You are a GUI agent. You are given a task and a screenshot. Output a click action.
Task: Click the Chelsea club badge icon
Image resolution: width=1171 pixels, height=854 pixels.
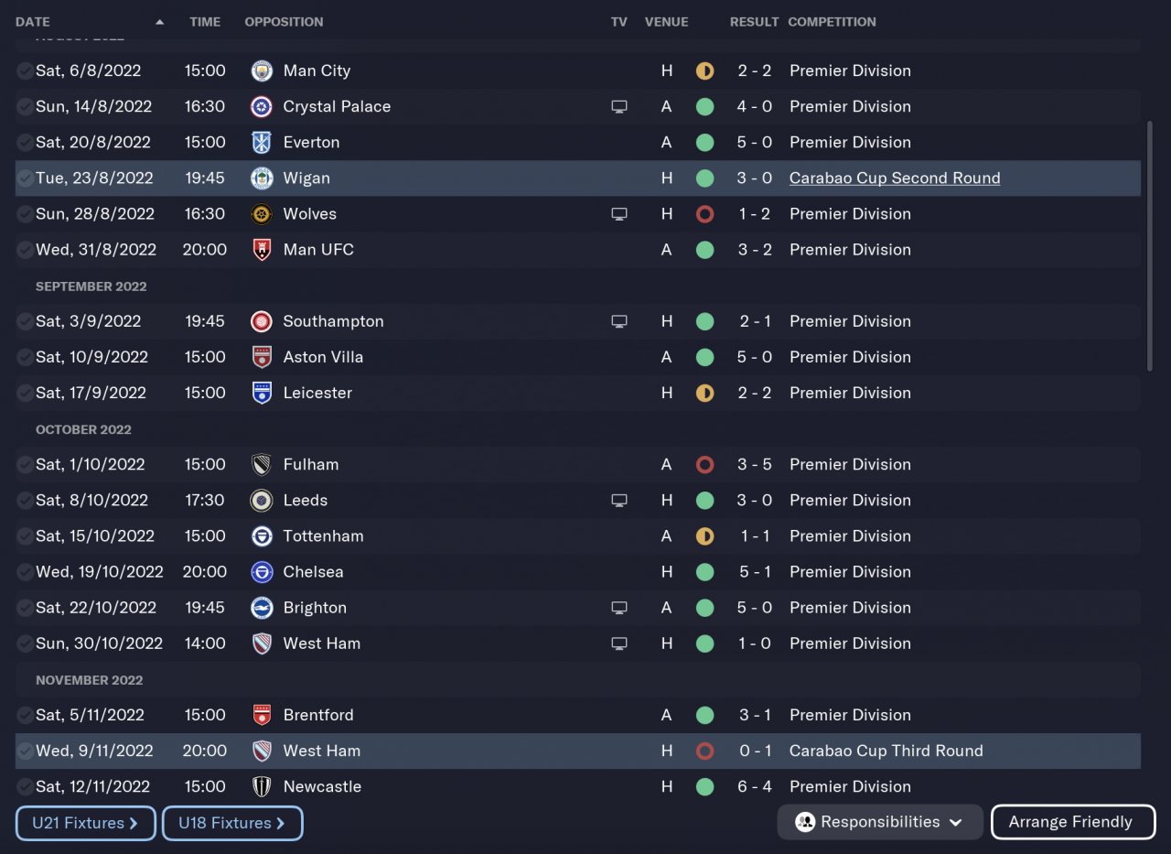pyautogui.click(x=262, y=572)
